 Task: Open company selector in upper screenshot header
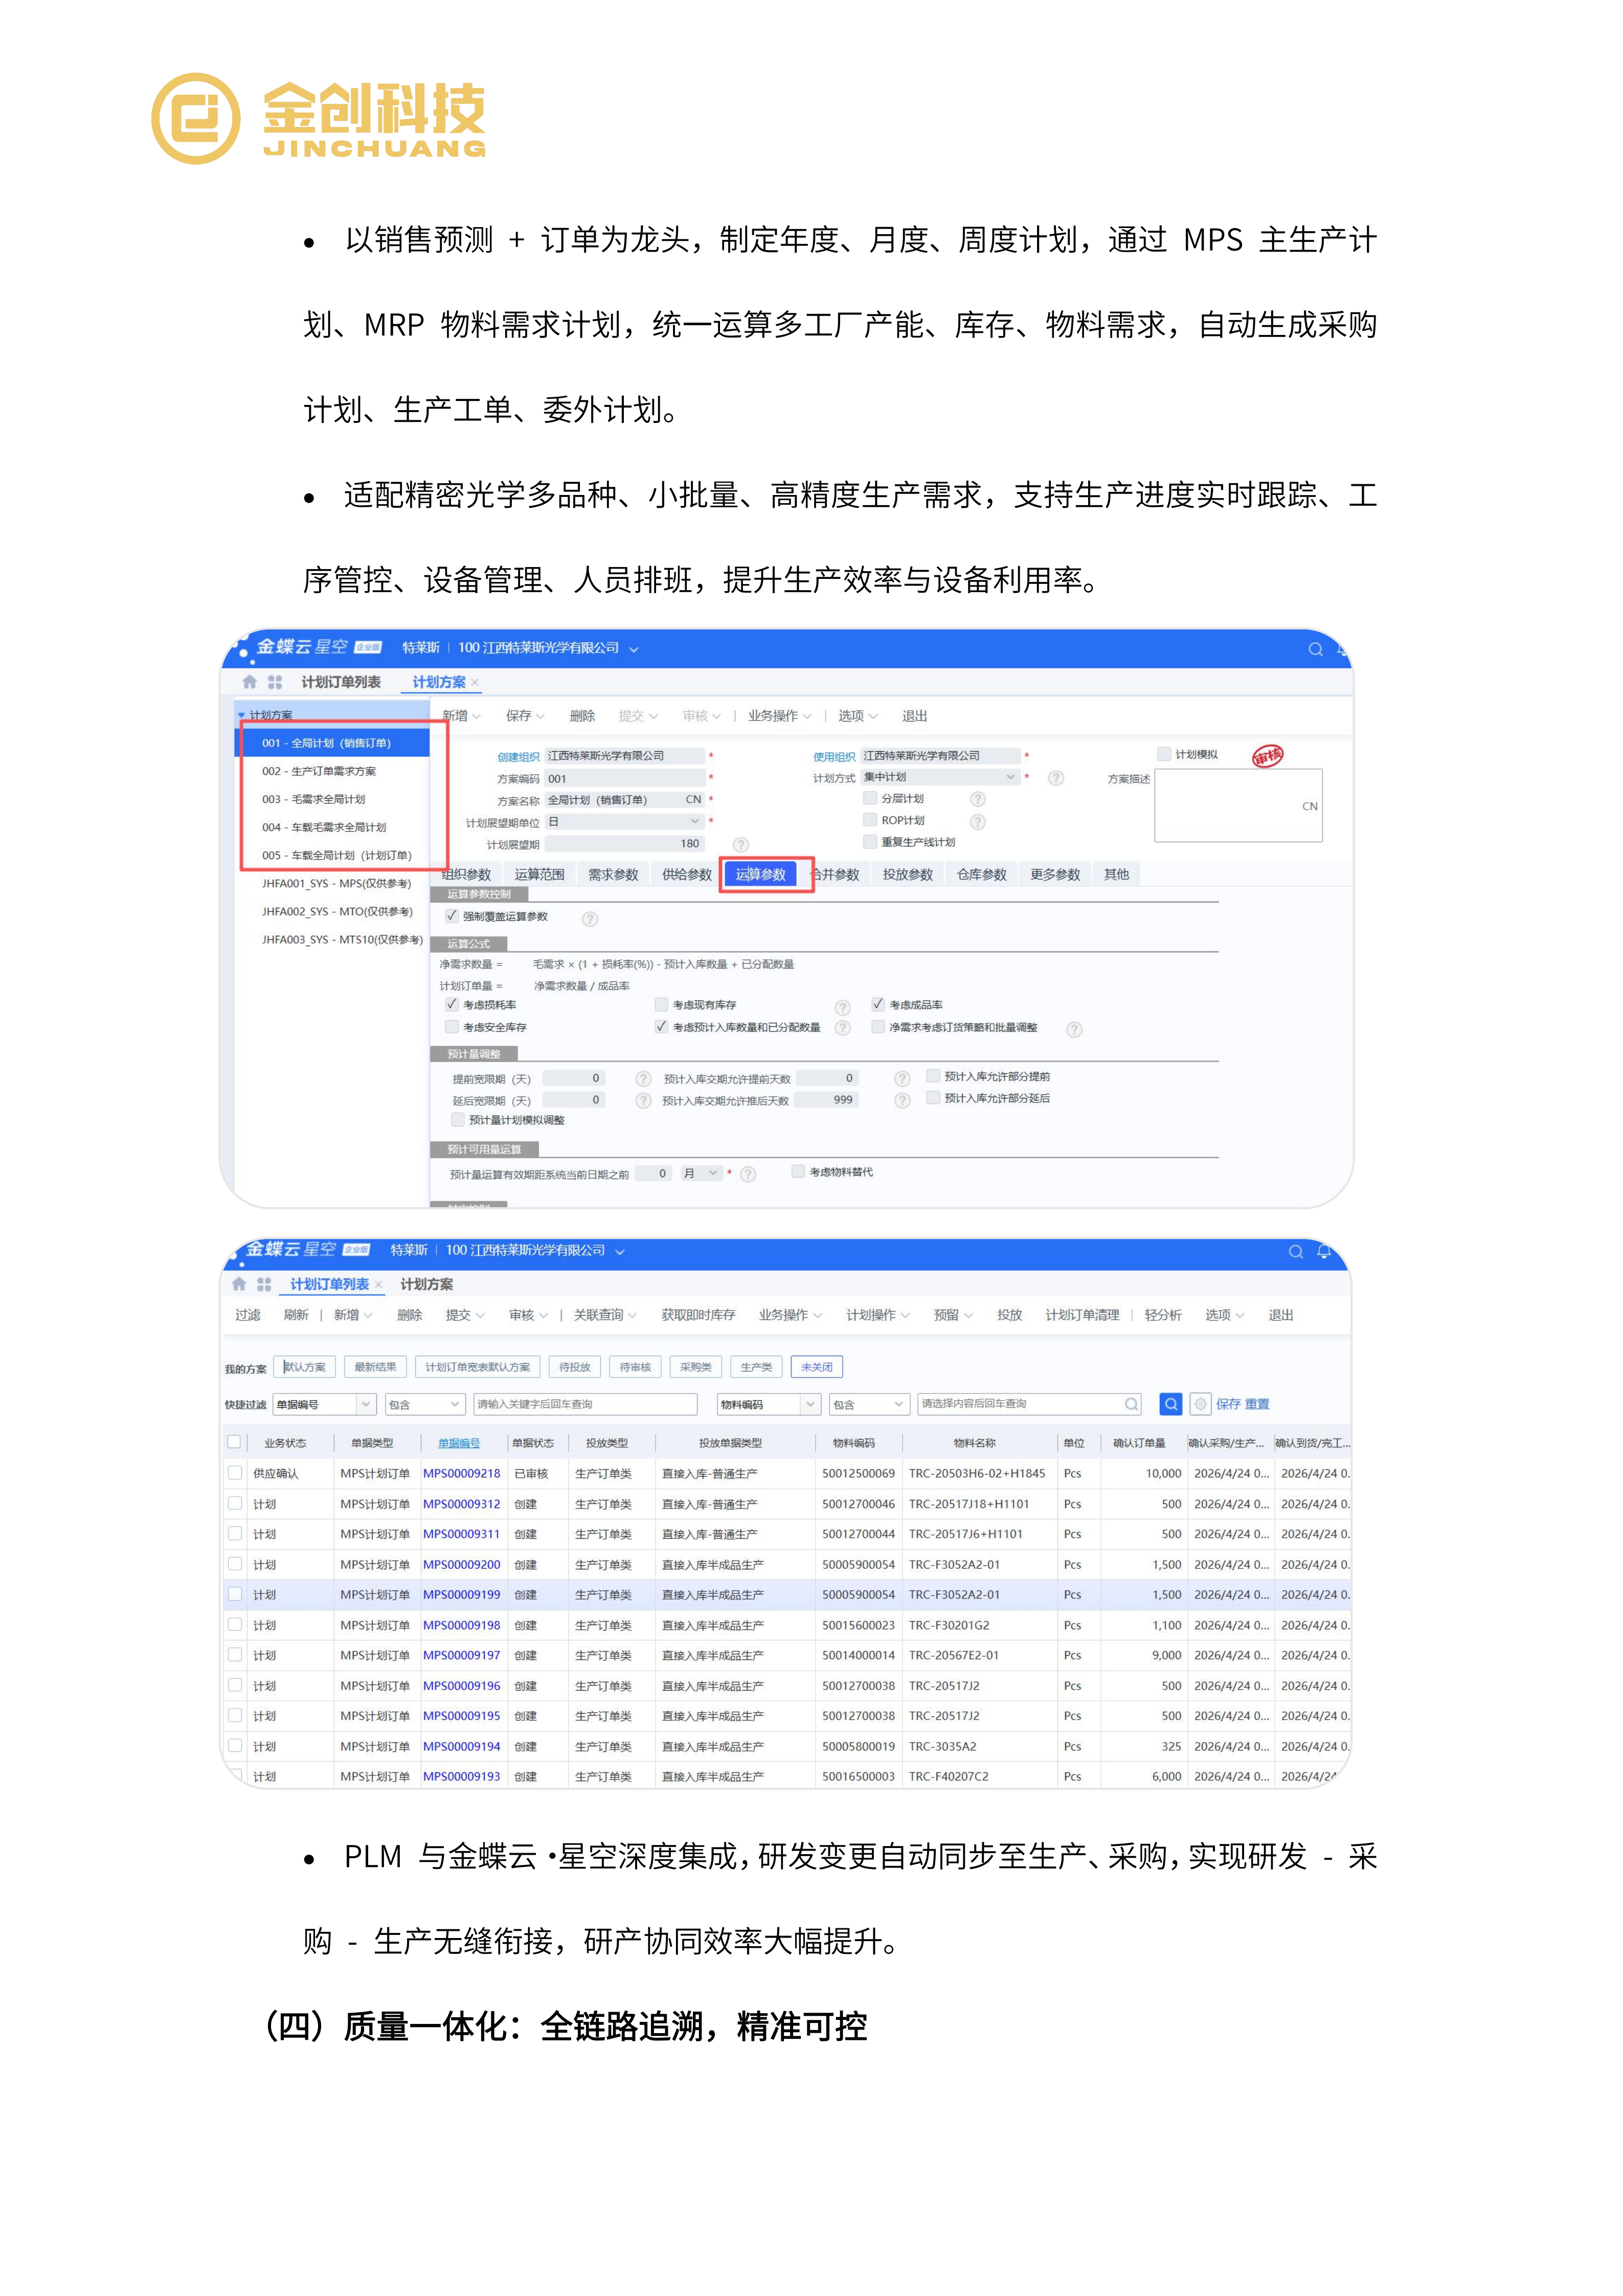[548, 648]
